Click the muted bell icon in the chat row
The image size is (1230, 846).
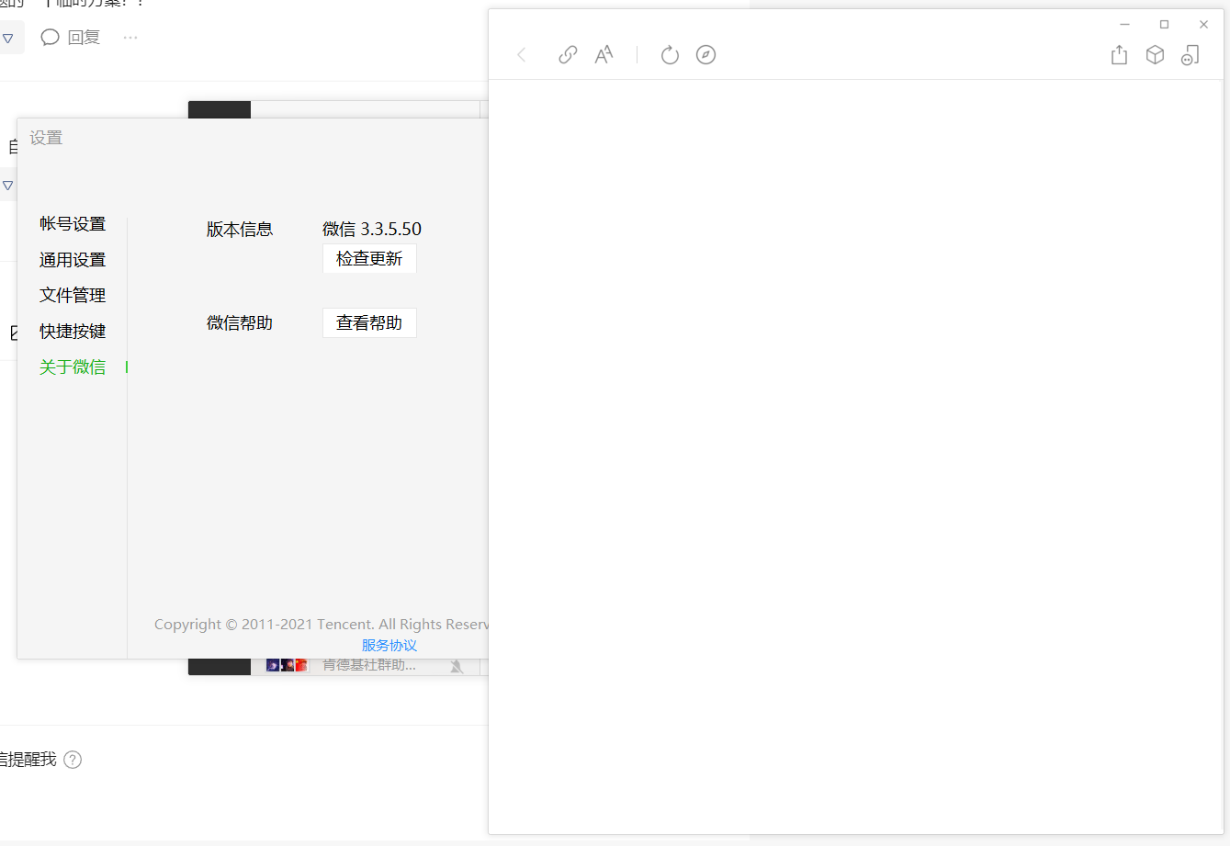pyautogui.click(x=457, y=666)
